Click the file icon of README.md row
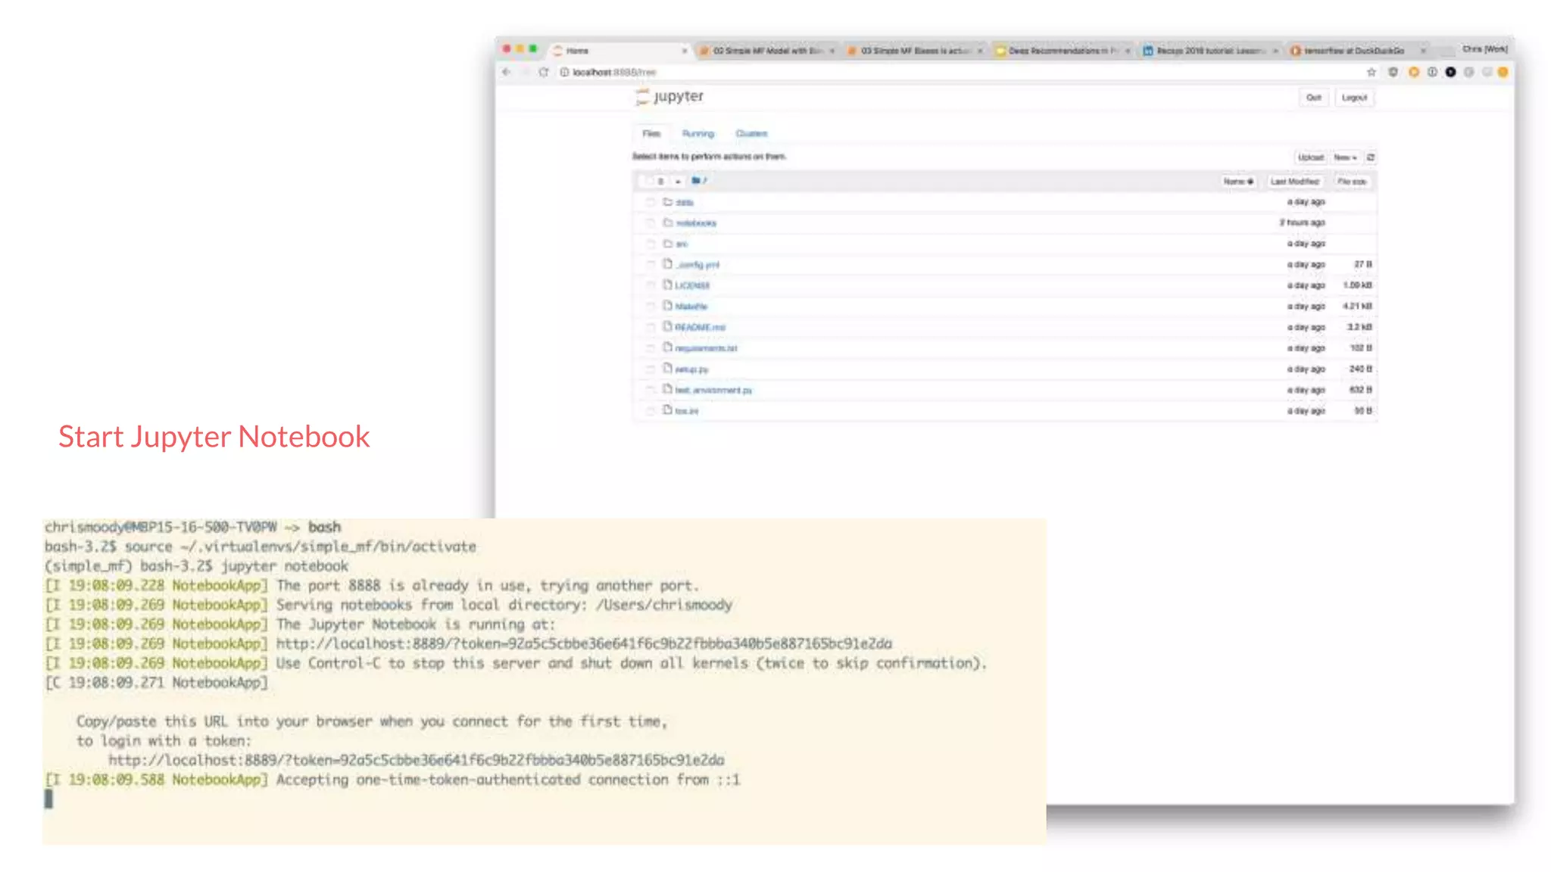This screenshot has width=1551, height=872. [667, 326]
